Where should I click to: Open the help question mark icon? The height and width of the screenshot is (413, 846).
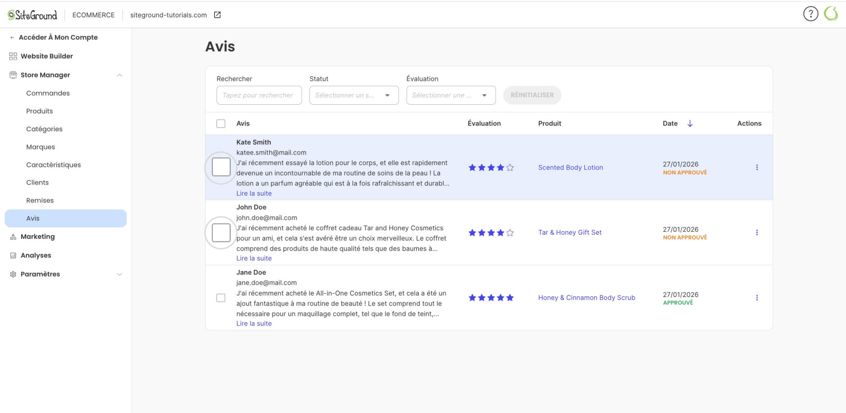pyautogui.click(x=811, y=14)
